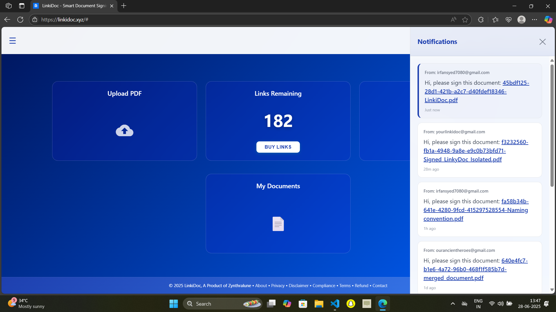Image resolution: width=556 pixels, height=312 pixels.
Task: Open a new tab with plus
Action: 124,6
